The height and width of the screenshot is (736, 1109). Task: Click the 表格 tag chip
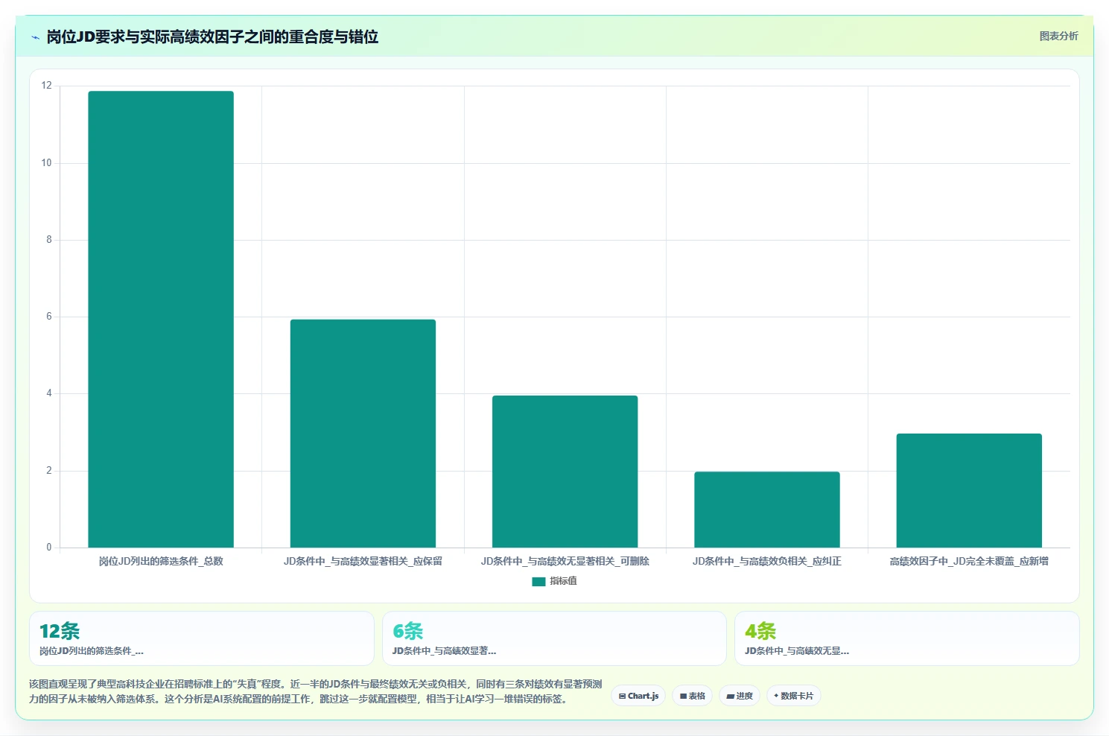click(692, 696)
